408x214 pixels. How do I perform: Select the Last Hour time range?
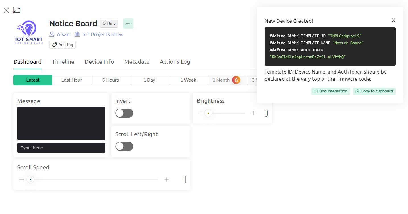click(71, 80)
